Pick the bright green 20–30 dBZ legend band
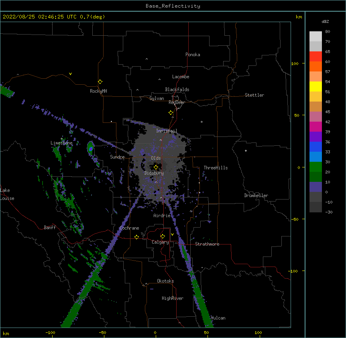Screen dimensions: 346x338 315,167
